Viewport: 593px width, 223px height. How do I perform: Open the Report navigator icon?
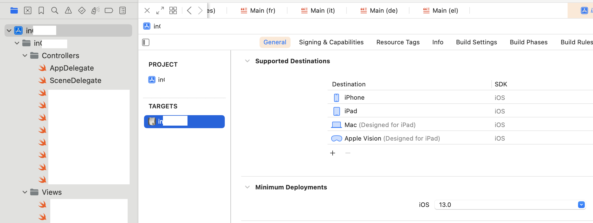(x=123, y=11)
